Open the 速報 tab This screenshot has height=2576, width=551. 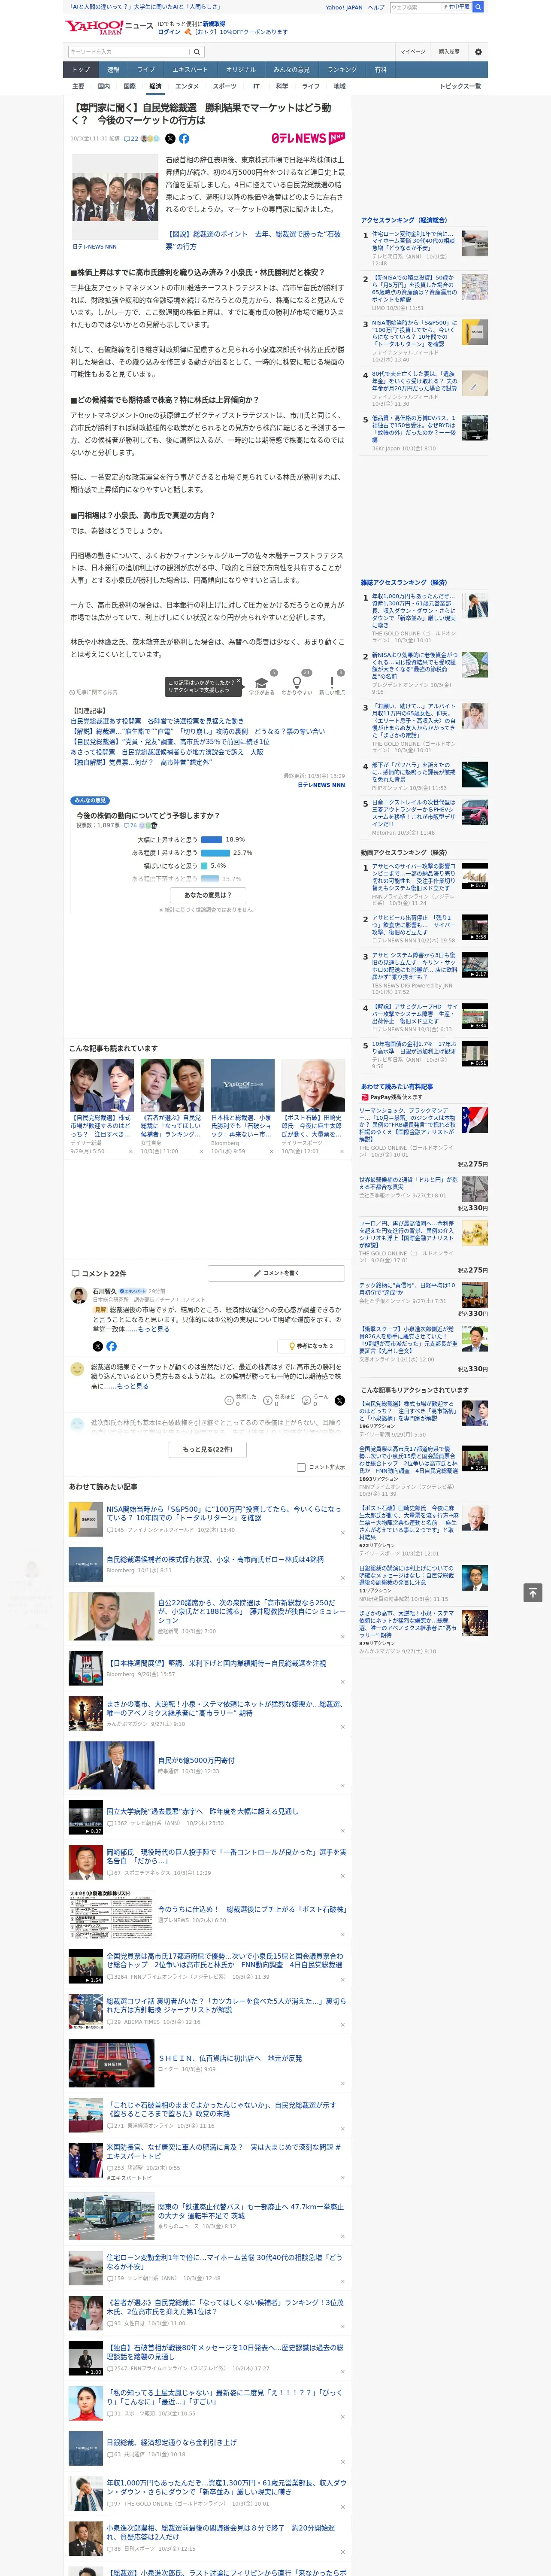113,70
